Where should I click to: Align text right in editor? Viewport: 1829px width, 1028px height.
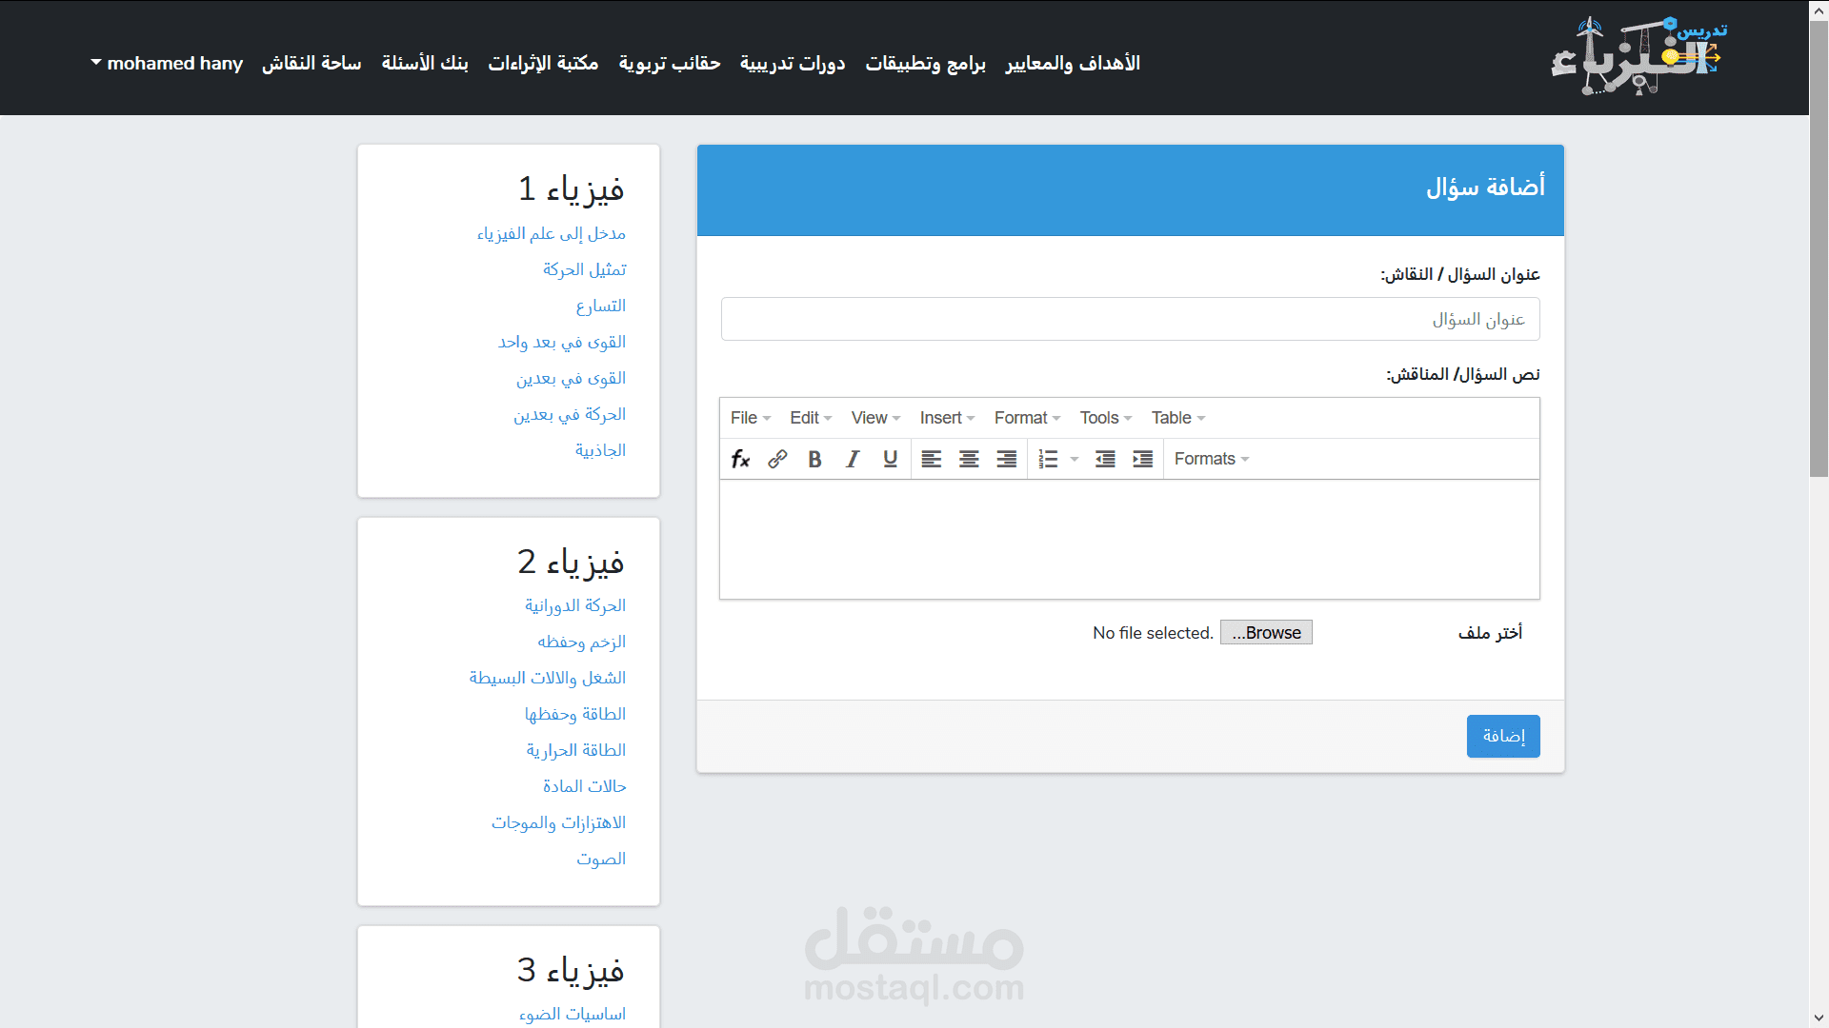tap(1006, 459)
